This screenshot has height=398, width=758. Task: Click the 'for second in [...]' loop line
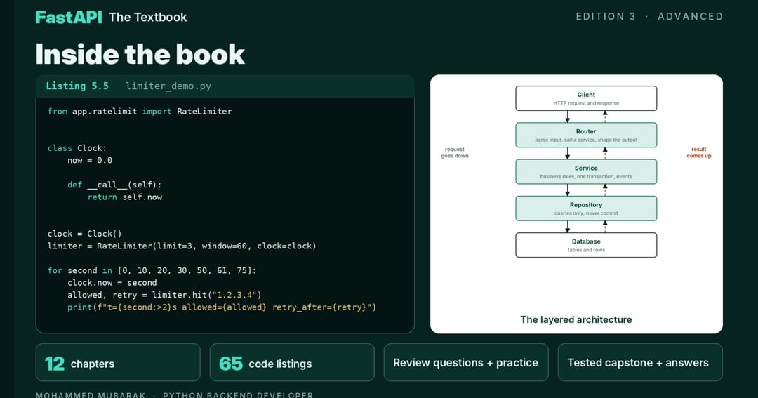pyautogui.click(x=152, y=270)
